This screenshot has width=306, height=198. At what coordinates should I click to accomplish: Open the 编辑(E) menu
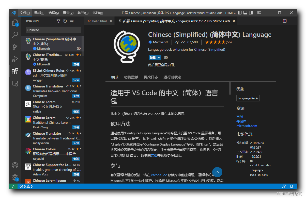coord(39,13)
